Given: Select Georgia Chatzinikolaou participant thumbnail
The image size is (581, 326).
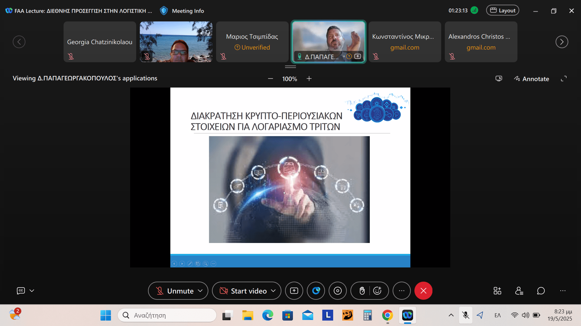Looking at the screenshot, I should click(100, 42).
